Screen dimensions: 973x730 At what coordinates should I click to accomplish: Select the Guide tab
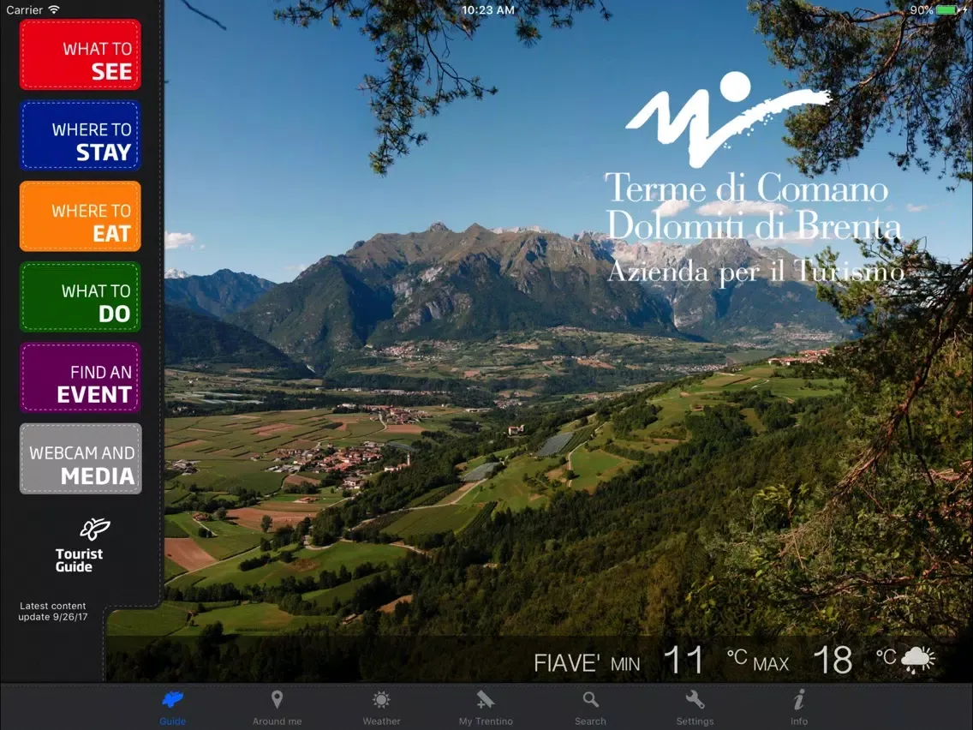[172, 708]
